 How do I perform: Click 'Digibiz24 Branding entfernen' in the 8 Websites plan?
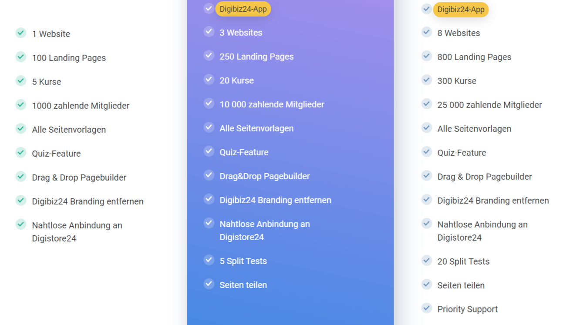point(493,201)
